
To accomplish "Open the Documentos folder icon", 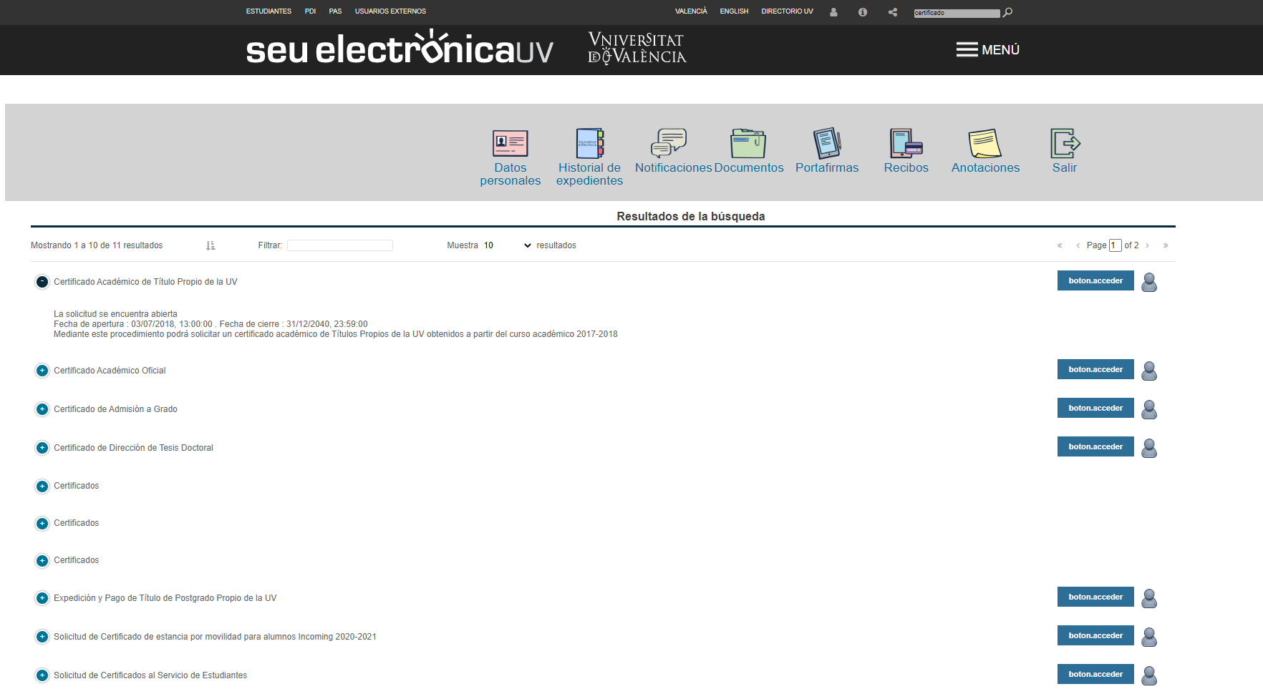I will tap(748, 144).
